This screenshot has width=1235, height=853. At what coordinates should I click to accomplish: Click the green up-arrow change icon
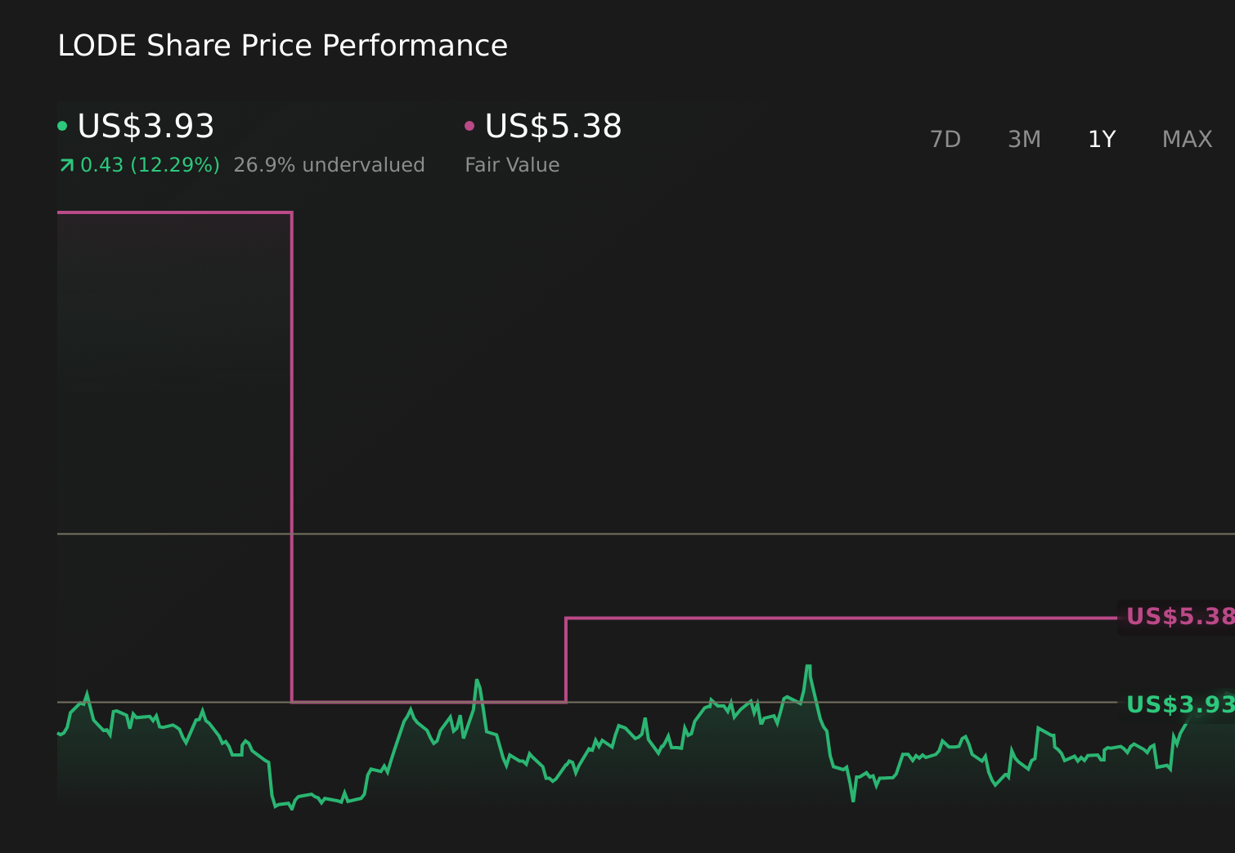(x=67, y=166)
